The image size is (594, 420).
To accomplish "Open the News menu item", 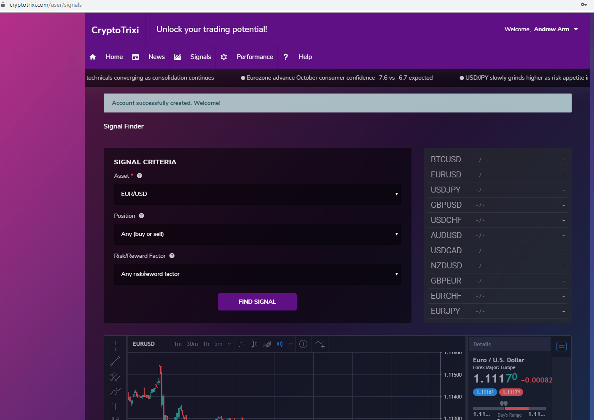I will click(156, 57).
